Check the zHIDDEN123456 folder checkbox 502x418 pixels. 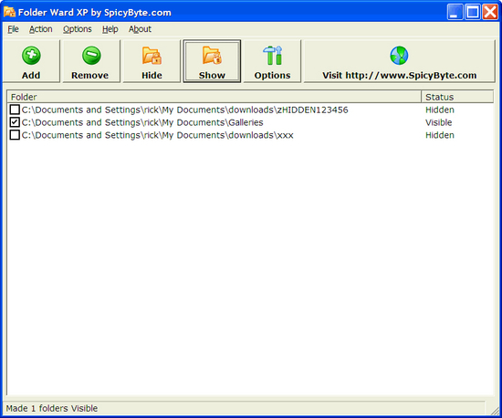point(15,110)
